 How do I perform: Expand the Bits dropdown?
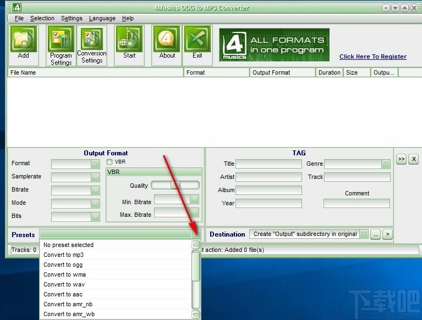[95, 217]
